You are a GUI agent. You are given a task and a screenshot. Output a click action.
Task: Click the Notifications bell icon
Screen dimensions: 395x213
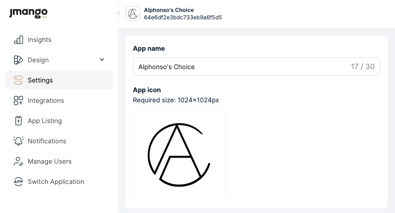(x=18, y=141)
